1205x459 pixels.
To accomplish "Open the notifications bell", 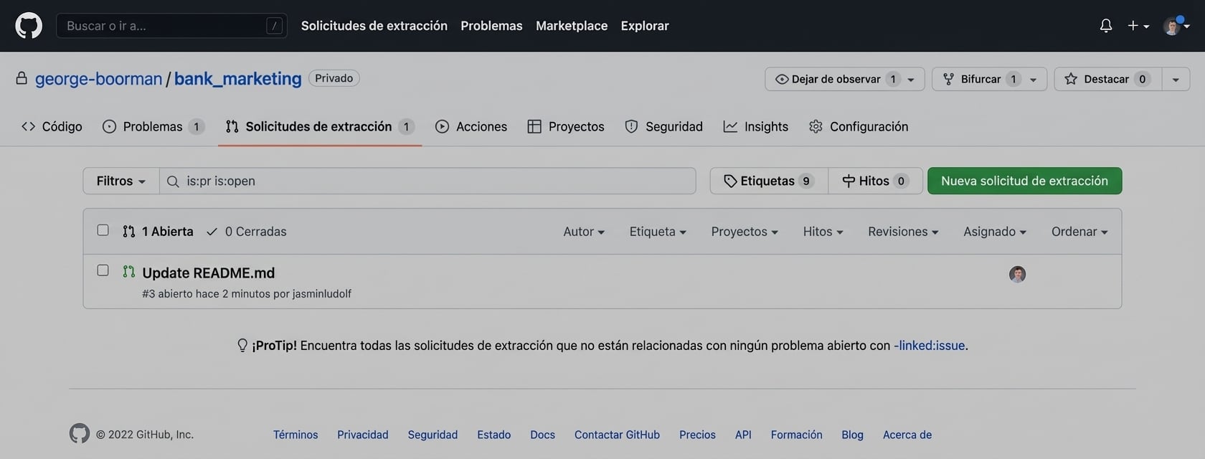I will coord(1106,26).
